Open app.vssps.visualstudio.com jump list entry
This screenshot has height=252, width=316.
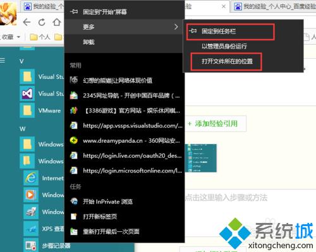click(x=125, y=126)
